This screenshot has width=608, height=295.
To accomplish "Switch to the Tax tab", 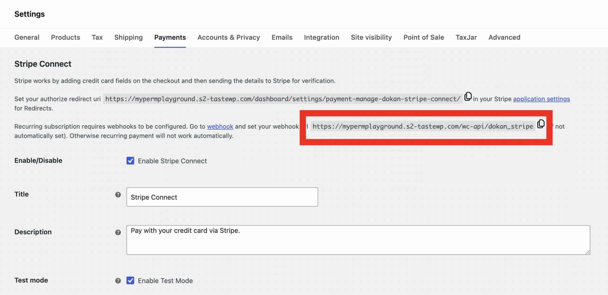I will (97, 37).
